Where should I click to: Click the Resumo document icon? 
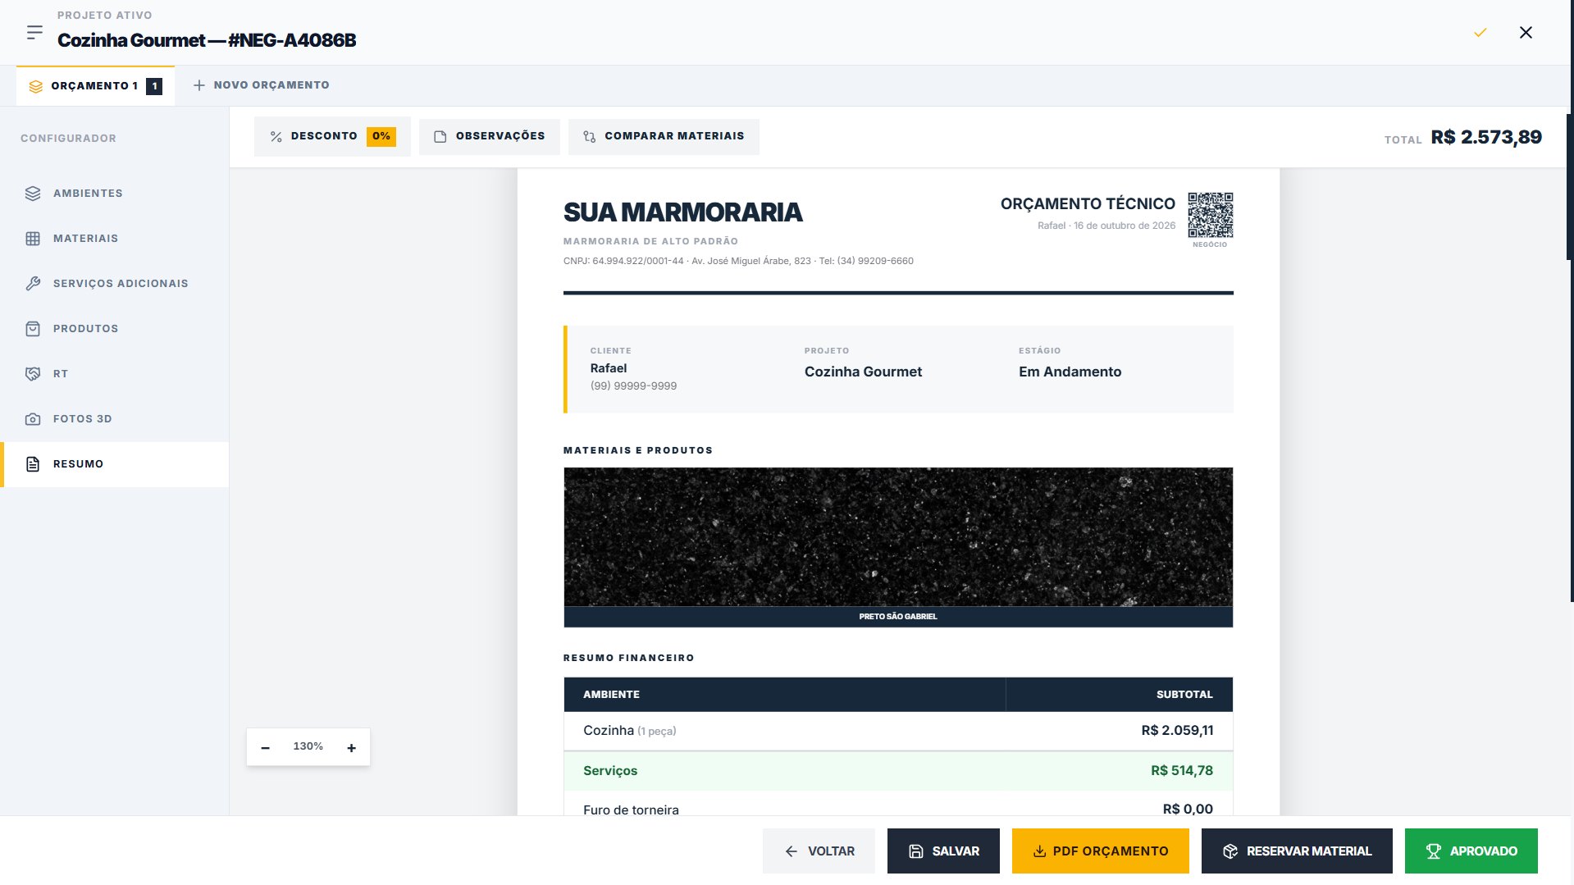33,464
